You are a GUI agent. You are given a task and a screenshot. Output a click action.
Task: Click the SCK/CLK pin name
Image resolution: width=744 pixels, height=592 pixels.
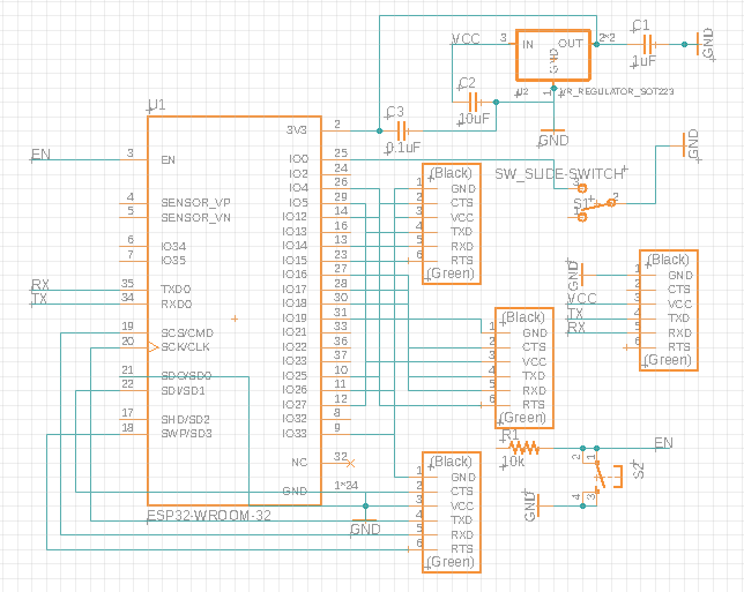pyautogui.click(x=185, y=347)
